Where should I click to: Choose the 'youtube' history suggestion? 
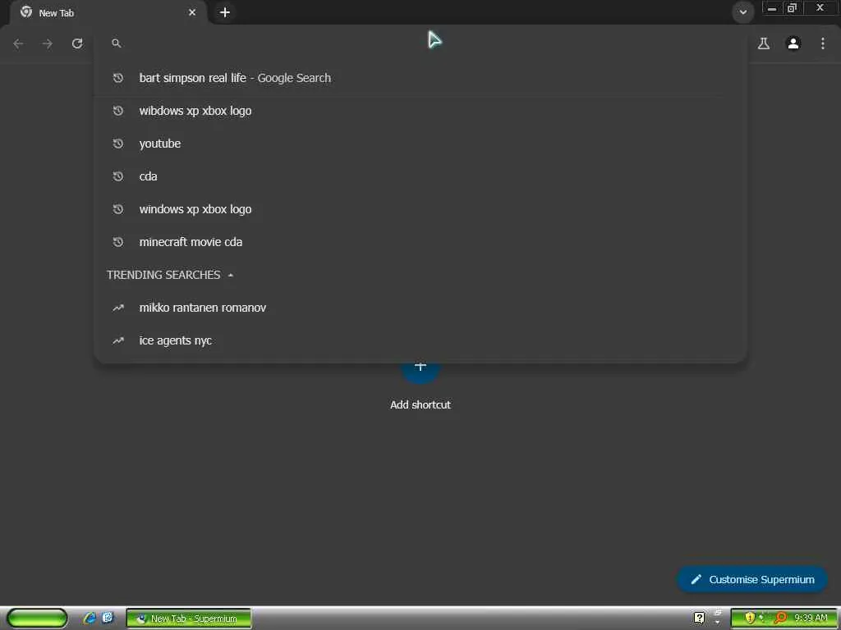tap(420, 144)
